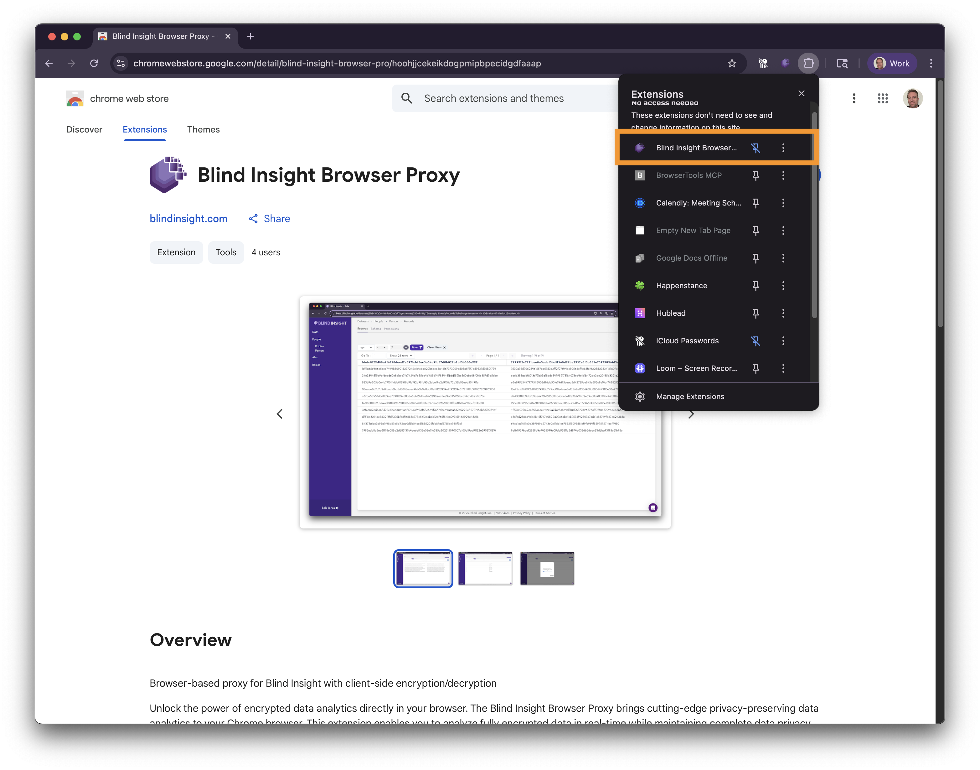Click the browser back arrow

point(49,64)
